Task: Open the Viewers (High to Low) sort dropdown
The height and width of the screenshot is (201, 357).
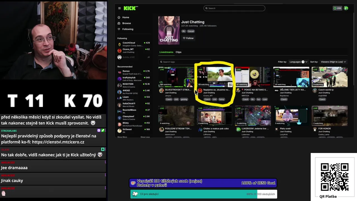Action: [333, 62]
